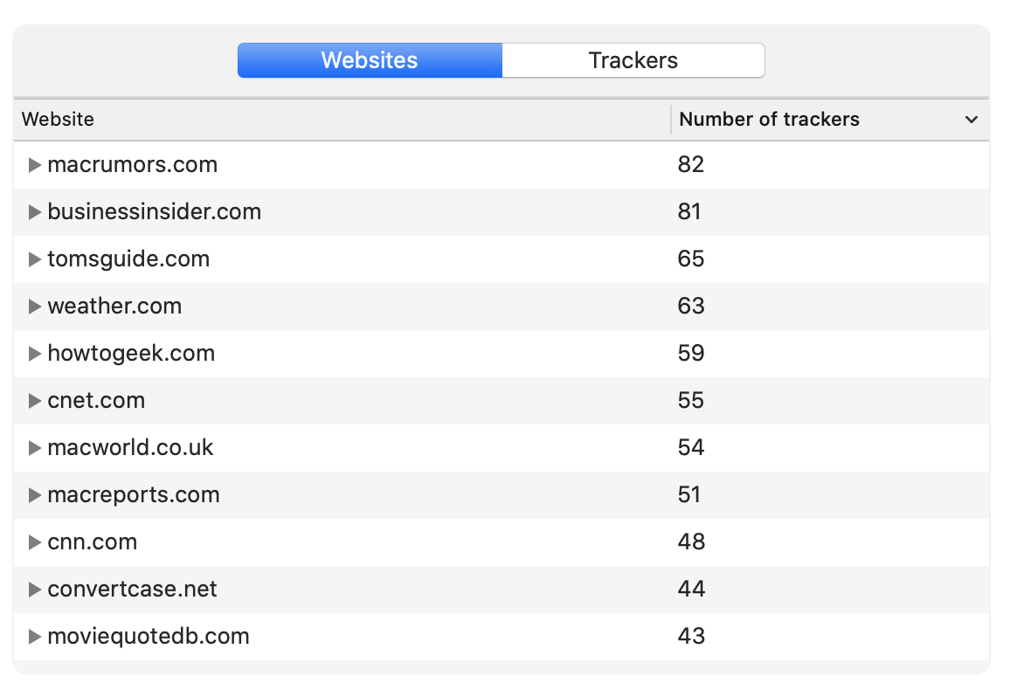Screen dimensions: 1010x697
Task: Select the macrumors.com row name
Action: coord(132,165)
